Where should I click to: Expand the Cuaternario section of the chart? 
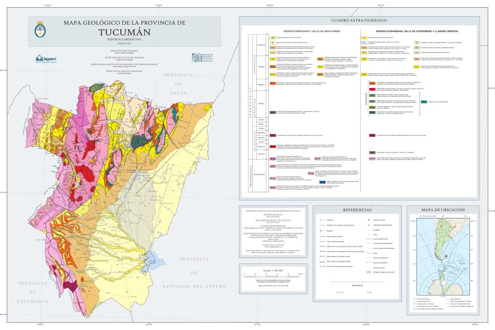[x=261, y=44]
